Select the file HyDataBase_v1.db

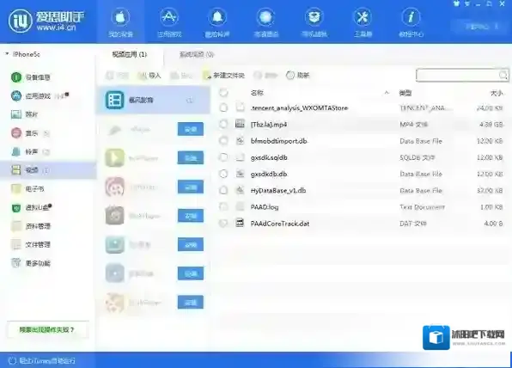pyautogui.click(x=278, y=191)
